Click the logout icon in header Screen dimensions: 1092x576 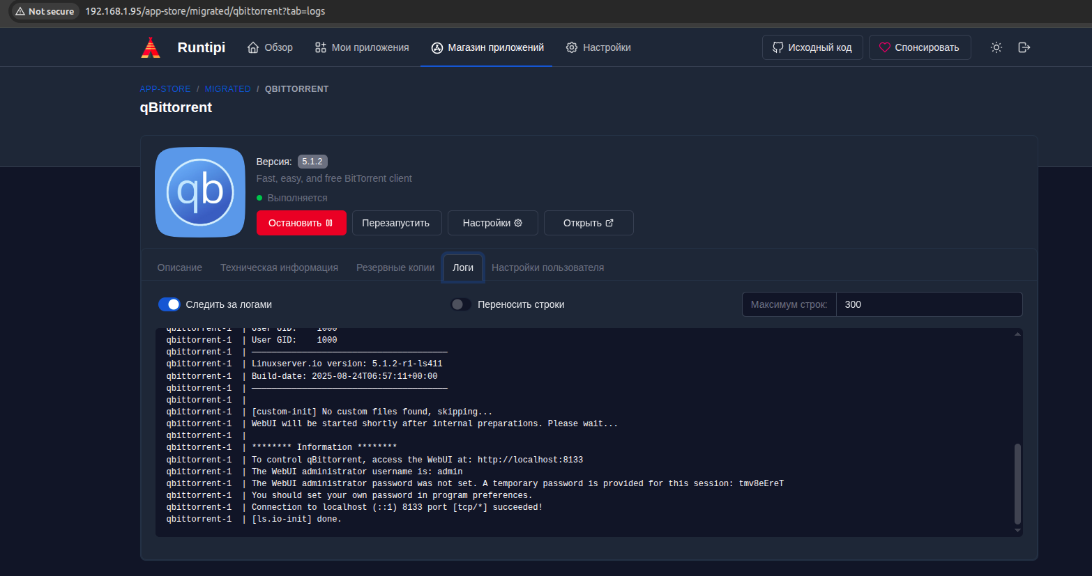1024,47
